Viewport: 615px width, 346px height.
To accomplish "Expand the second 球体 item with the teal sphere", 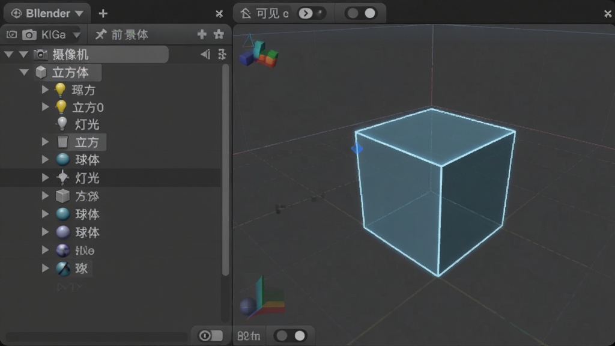I will tap(45, 214).
